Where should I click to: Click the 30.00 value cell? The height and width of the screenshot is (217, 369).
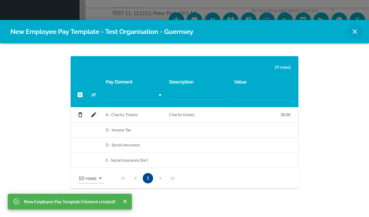pyautogui.click(x=285, y=115)
